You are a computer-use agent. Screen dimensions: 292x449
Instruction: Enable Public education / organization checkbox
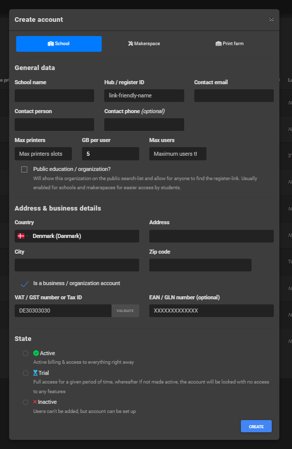(x=24, y=169)
